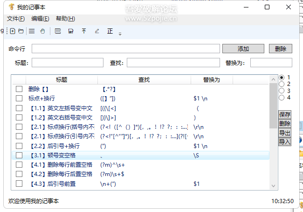The width and height of the screenshot is (303, 212).
Task: Check the 【3.1】顿号变空格 checkbox
Action: click(19, 155)
